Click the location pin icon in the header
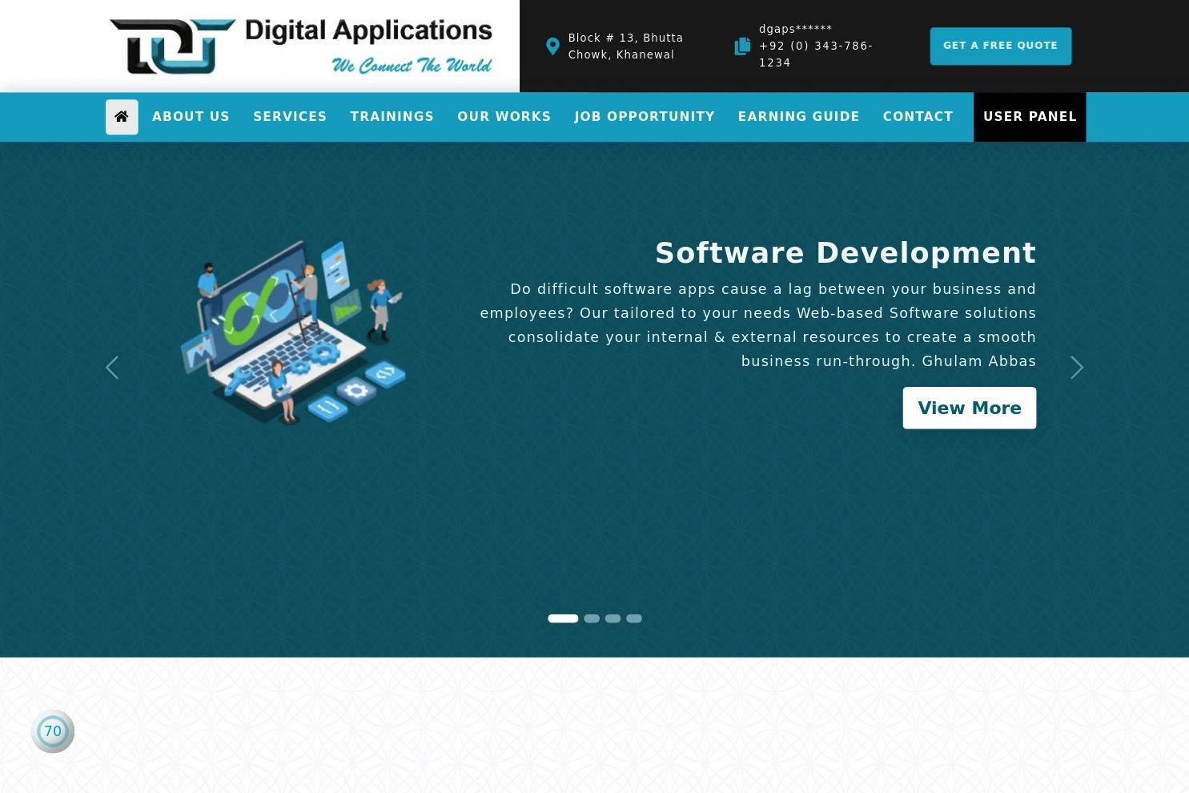 [552, 46]
